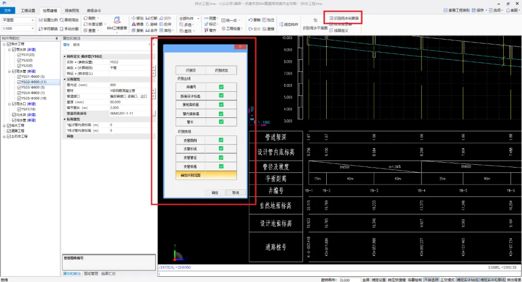The width and height of the screenshot is (522, 282).
Task: Click 新建 link beside 雨水井
Action: pos(31,50)
